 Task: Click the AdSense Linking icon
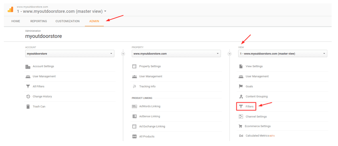(134, 116)
